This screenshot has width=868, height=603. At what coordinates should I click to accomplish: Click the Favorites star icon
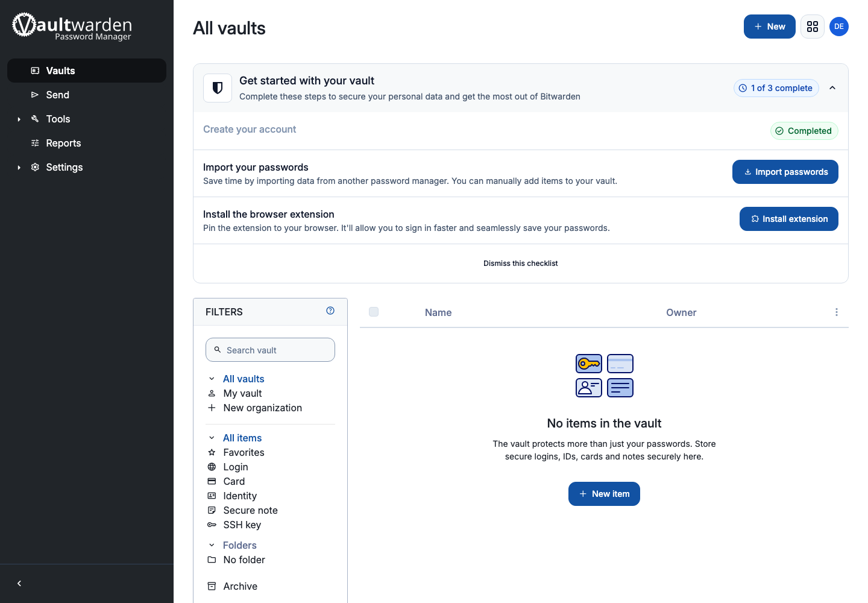(212, 452)
